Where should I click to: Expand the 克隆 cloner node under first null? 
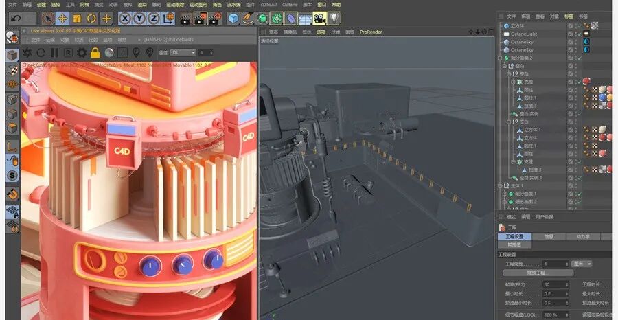point(514,82)
